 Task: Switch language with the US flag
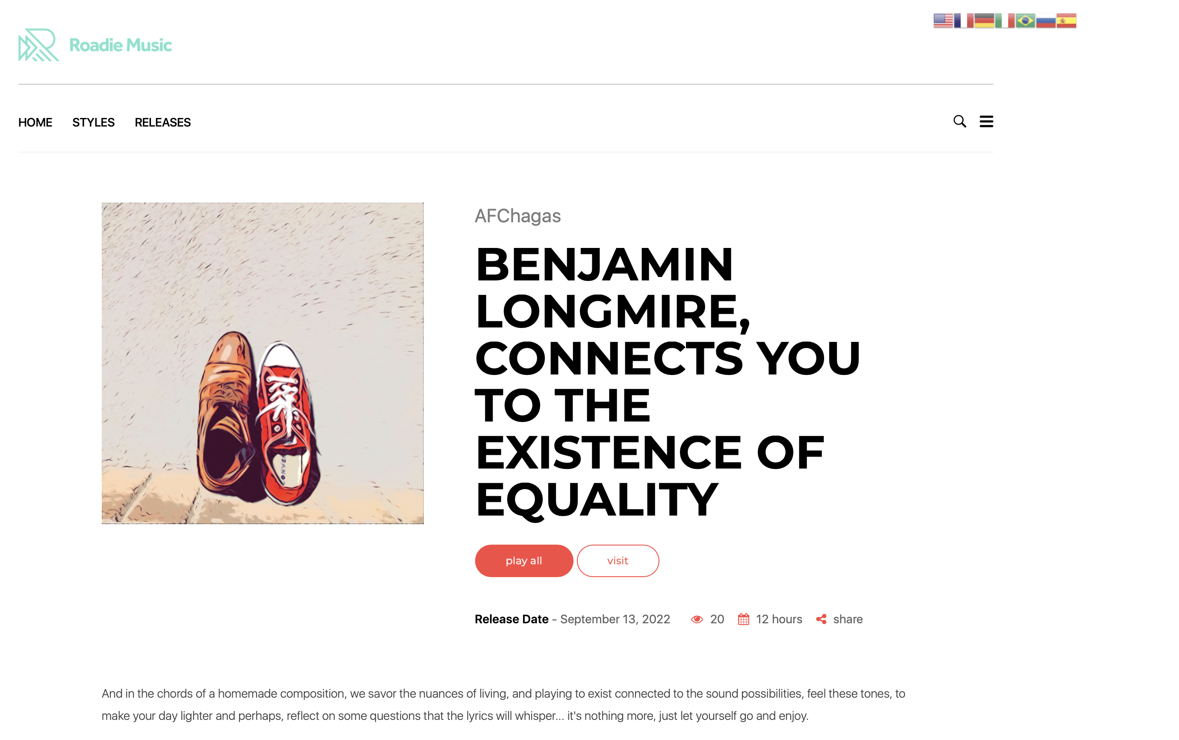(x=943, y=21)
